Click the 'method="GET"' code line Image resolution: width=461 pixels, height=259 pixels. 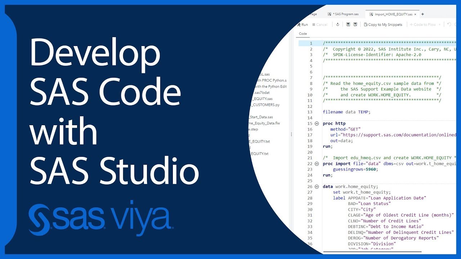click(x=345, y=129)
